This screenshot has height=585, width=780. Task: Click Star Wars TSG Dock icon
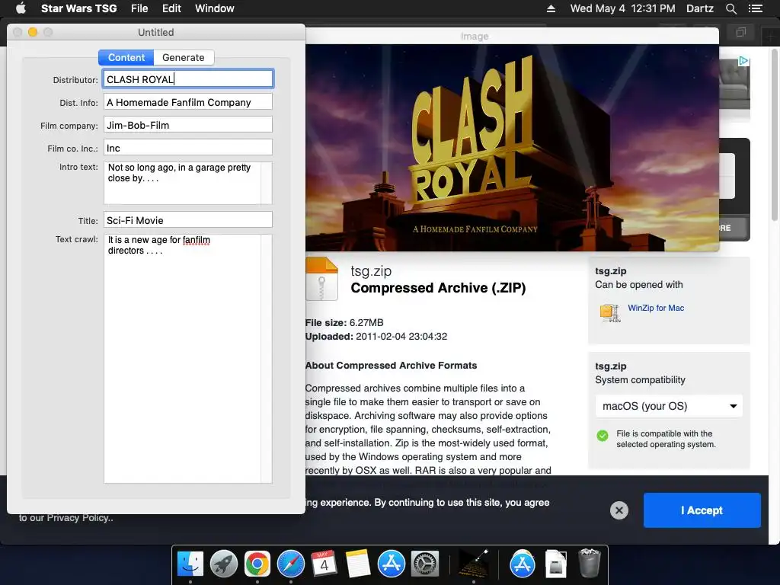tap(474, 564)
